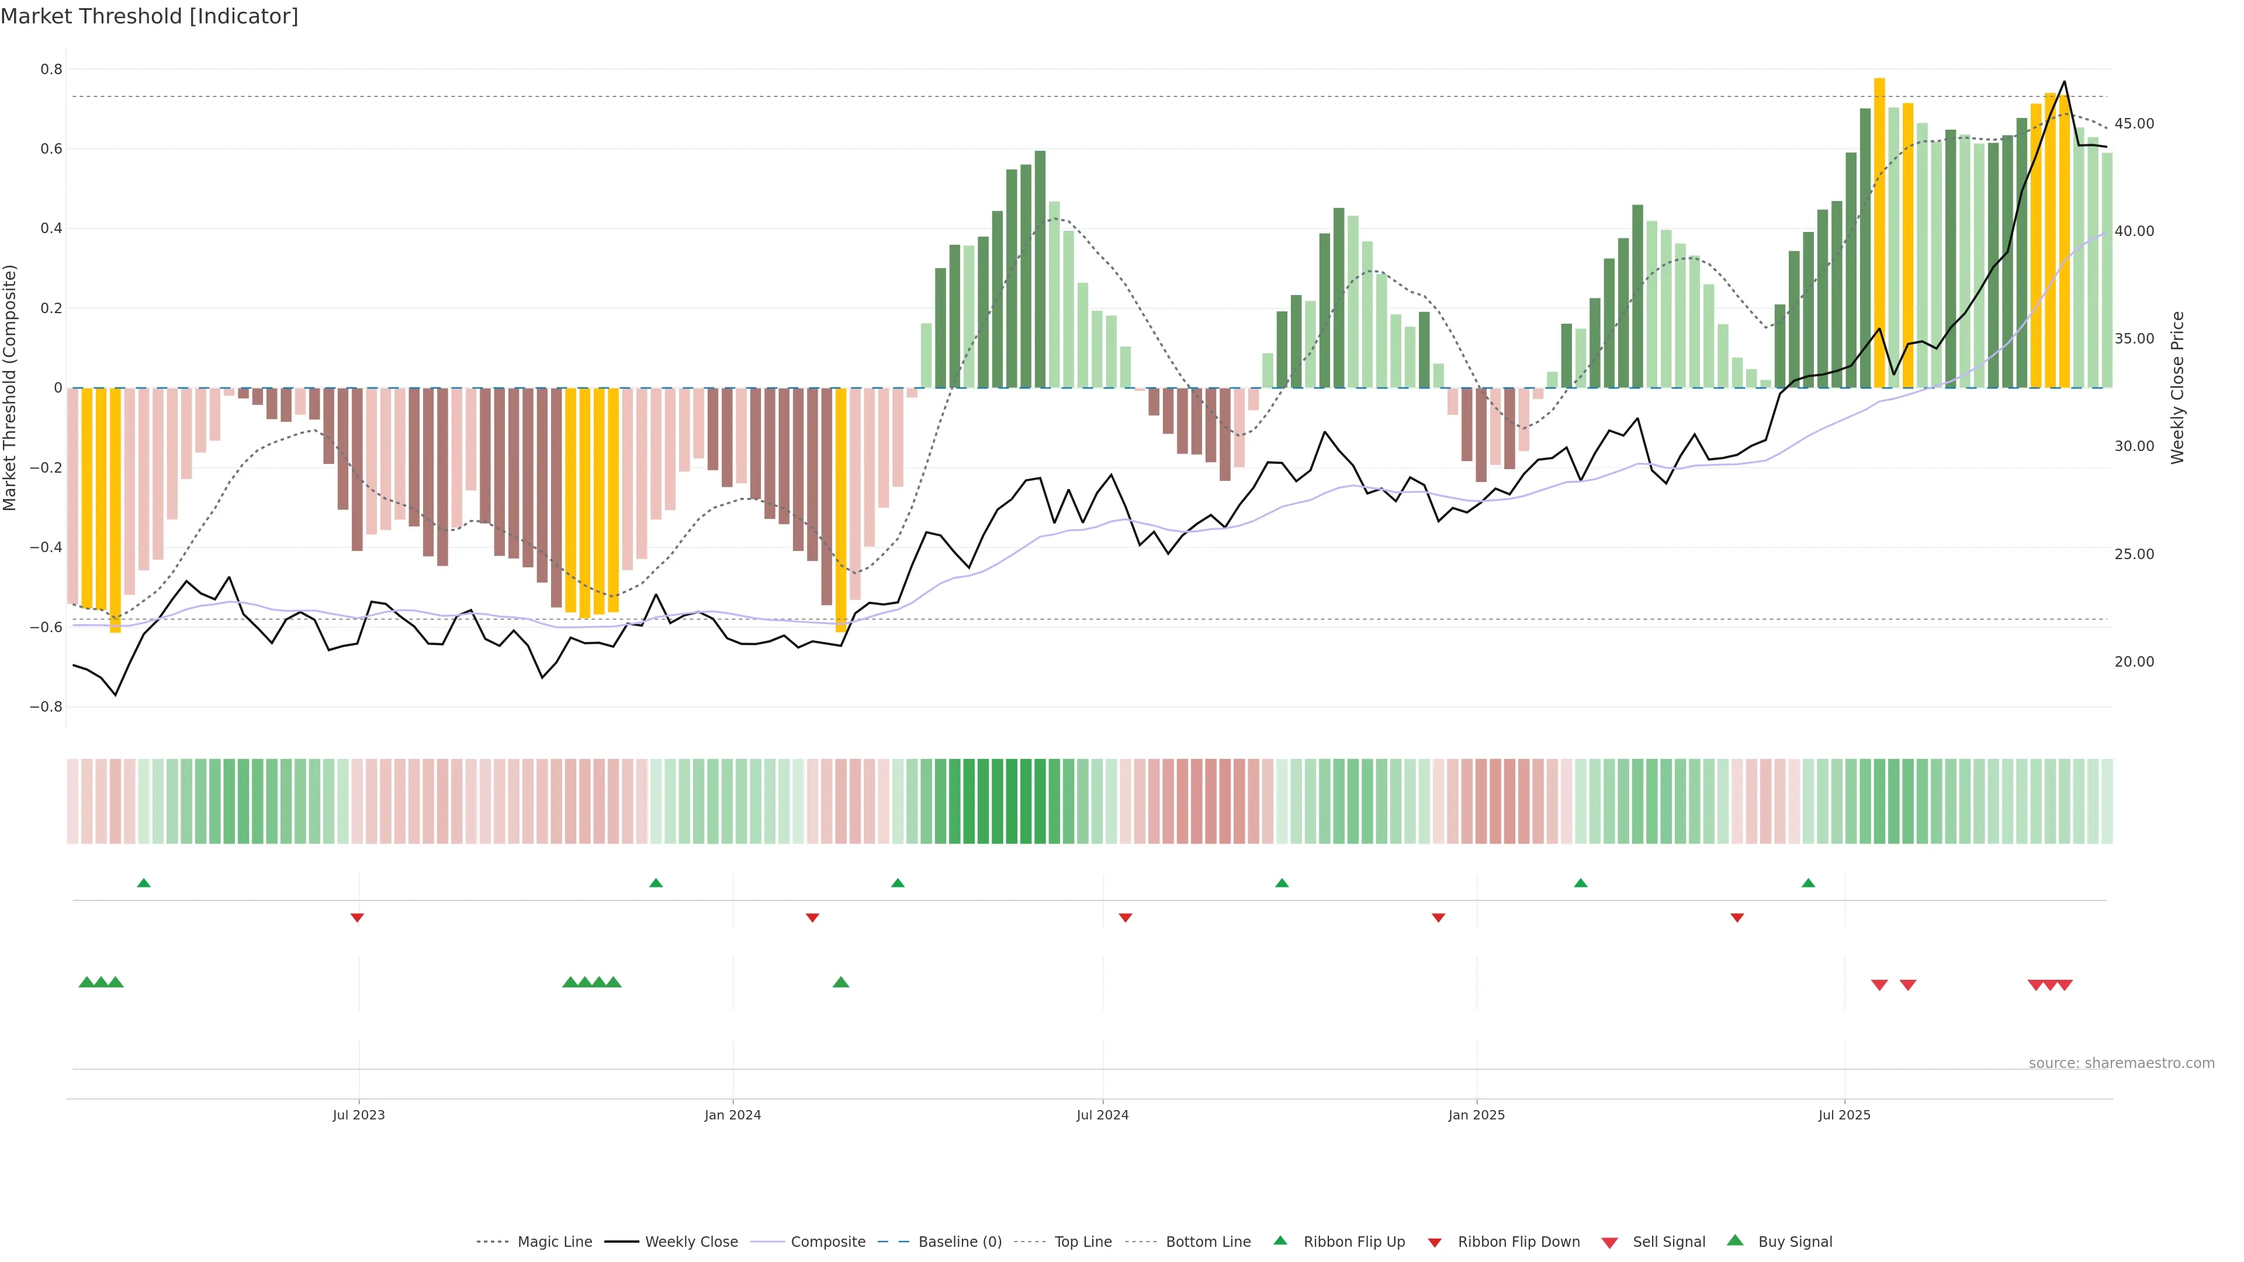2244x1262 pixels.
Task: Click the Weekly Close Price axis title
Action: point(2177,387)
